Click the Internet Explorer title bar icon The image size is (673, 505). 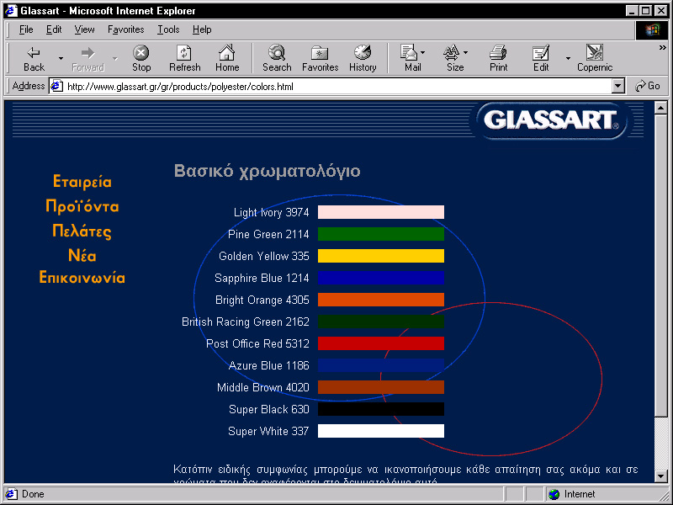[11, 10]
